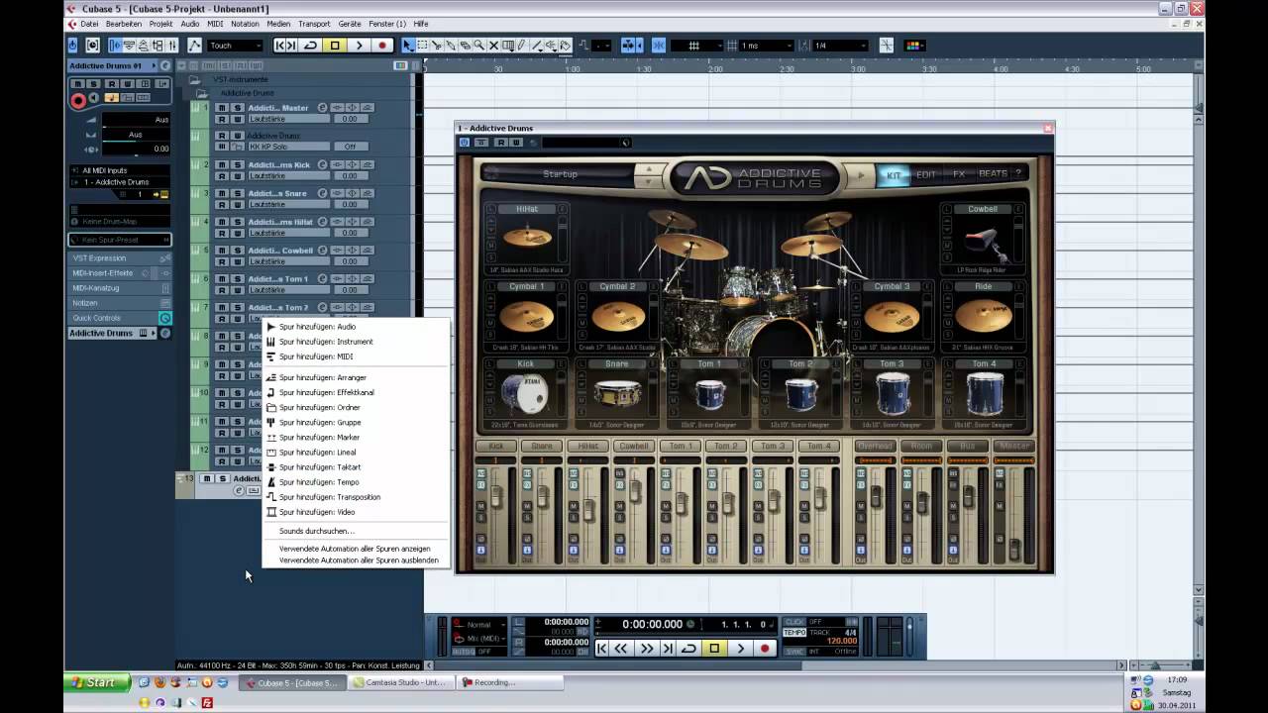
Task: Toggle Write automation on Cowbell track
Action: (238, 261)
